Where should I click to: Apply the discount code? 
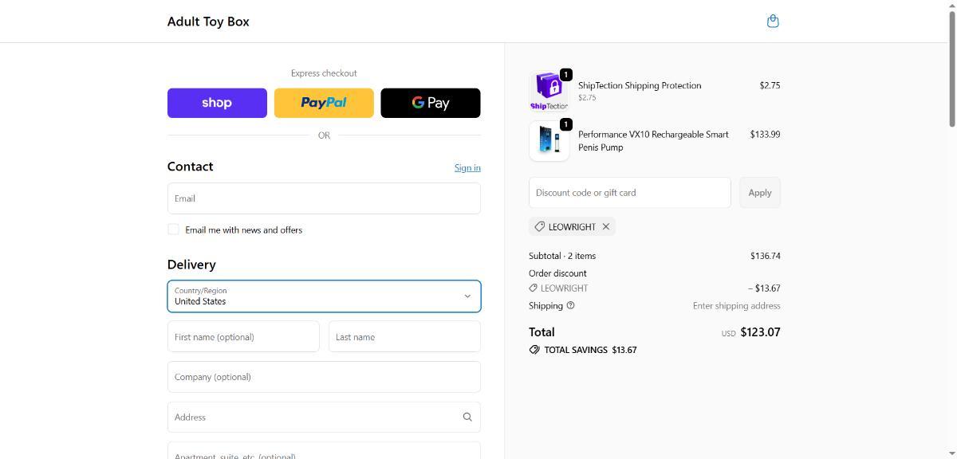pos(759,193)
